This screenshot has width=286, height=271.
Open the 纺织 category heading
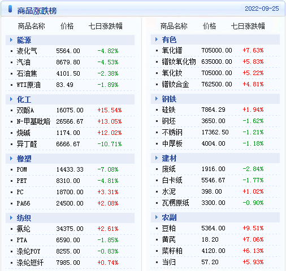(24, 218)
